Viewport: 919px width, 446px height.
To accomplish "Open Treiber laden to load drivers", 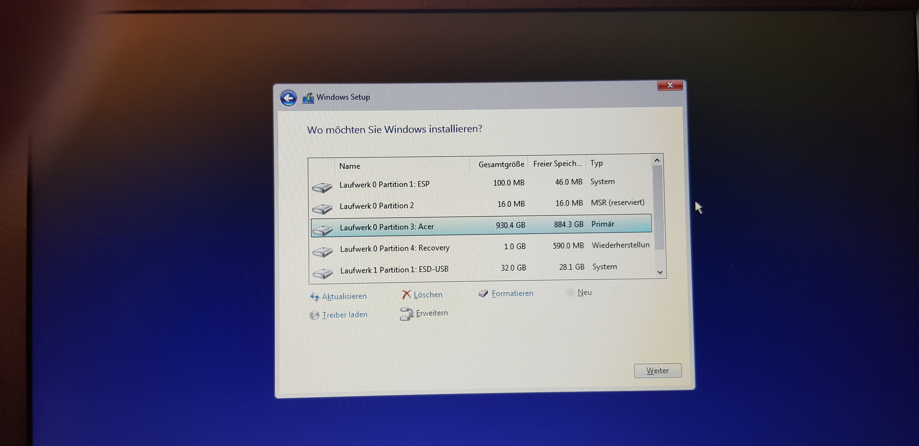I will (345, 314).
